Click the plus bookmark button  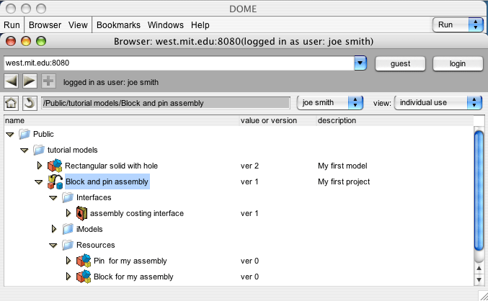(48, 81)
